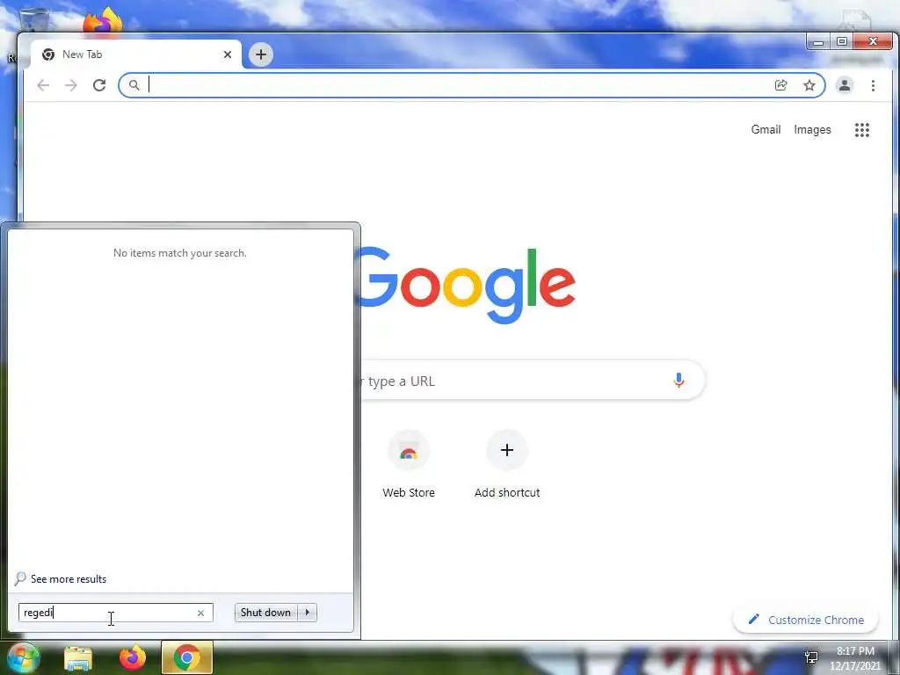Expand the Shut down options arrow
This screenshot has height=675, width=900.
pyautogui.click(x=308, y=613)
